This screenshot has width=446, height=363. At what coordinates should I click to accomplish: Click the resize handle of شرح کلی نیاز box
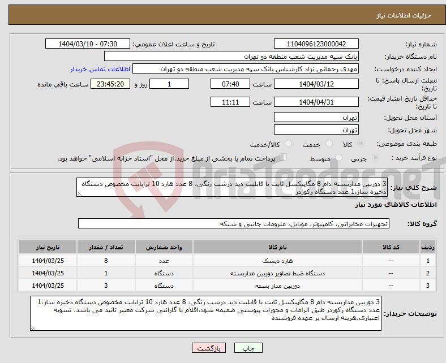(x=79, y=194)
